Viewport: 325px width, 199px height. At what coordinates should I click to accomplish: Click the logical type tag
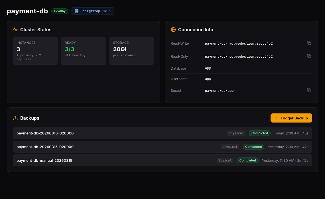225,160
